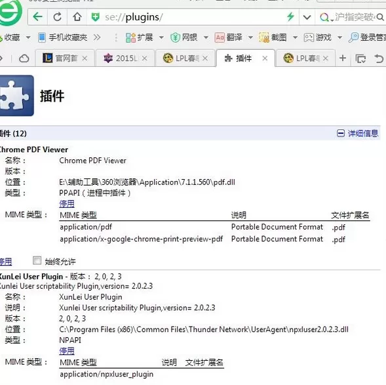Focus the search box with 沪指突破
This screenshot has width=386, height=385.
tap(355, 17)
